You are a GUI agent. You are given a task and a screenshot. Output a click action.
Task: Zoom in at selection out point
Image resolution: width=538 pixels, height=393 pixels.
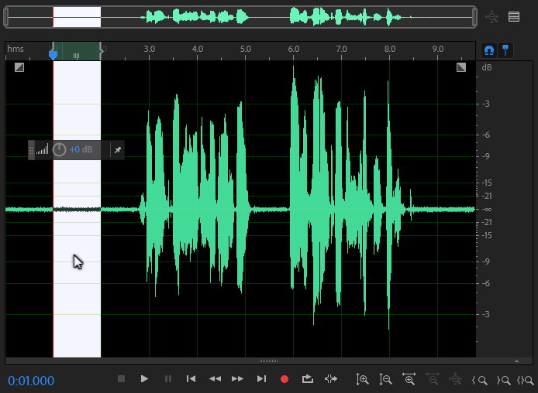click(x=502, y=380)
